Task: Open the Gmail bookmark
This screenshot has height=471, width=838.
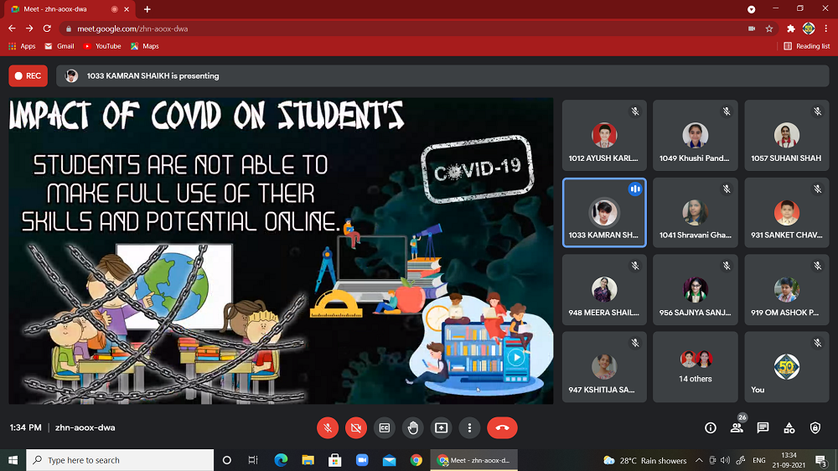Action: [59, 46]
